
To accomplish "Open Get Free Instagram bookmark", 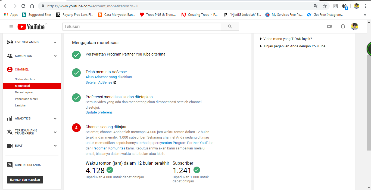I will click(325, 15).
